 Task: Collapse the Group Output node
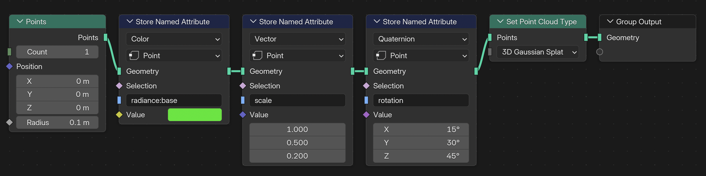(x=610, y=22)
